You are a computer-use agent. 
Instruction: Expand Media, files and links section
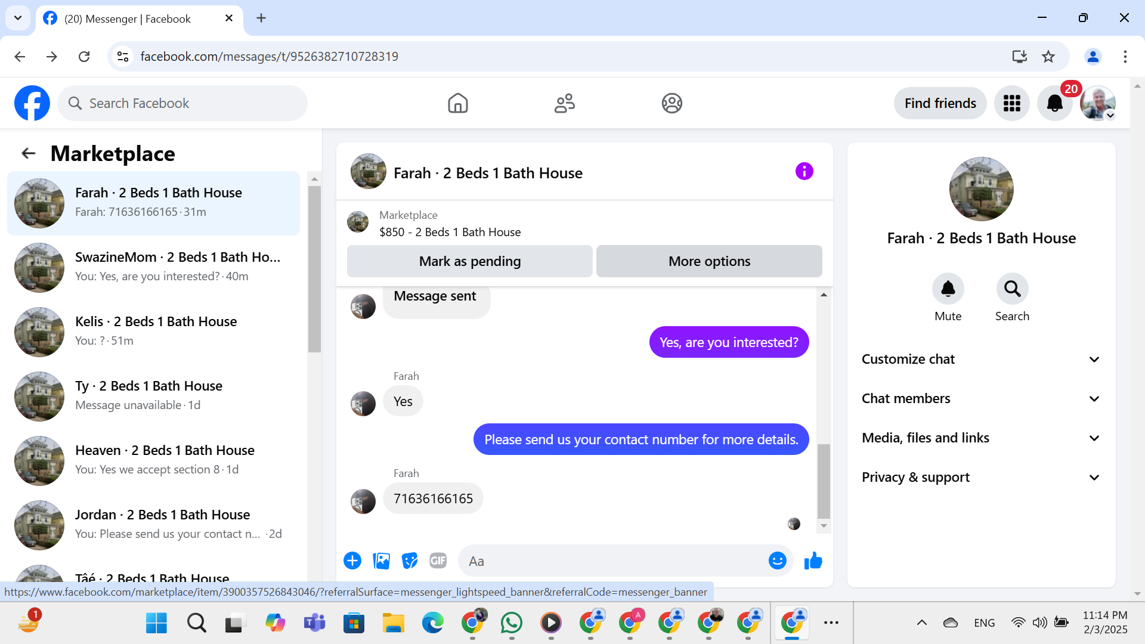pos(981,438)
